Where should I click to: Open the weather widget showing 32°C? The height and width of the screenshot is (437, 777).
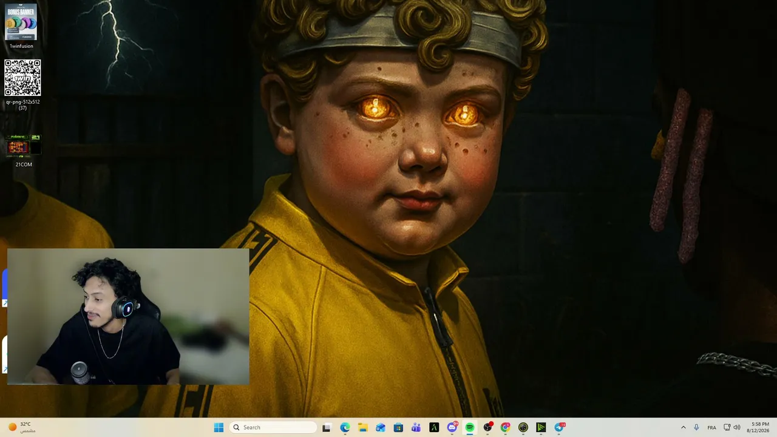click(22, 427)
